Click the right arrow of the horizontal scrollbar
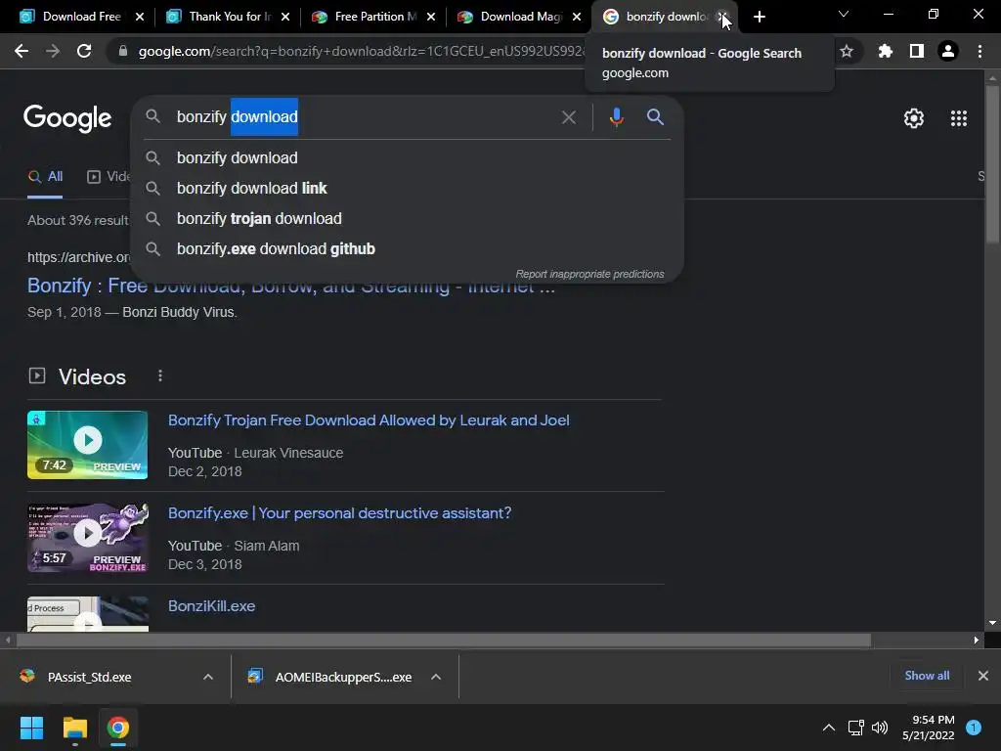Image resolution: width=1001 pixels, height=751 pixels. click(977, 640)
